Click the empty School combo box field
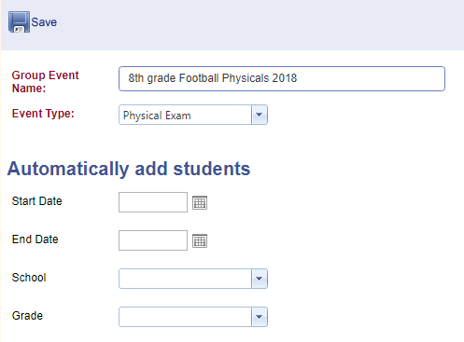464x342 pixels. point(185,279)
